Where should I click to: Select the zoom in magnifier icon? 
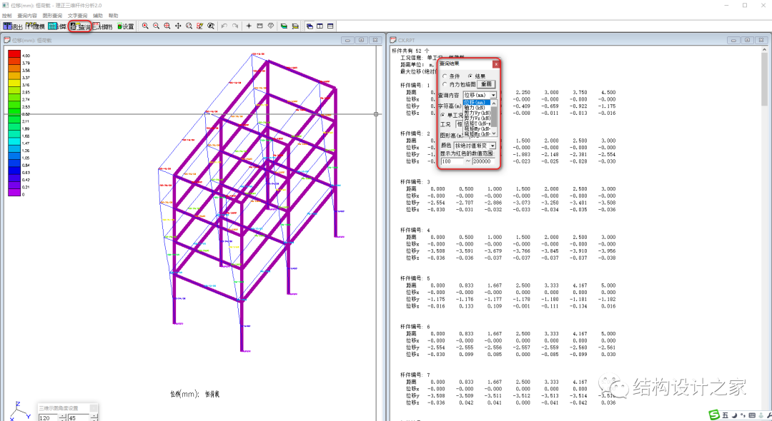145,26
